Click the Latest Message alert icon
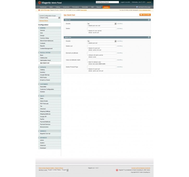 [39, 10]
